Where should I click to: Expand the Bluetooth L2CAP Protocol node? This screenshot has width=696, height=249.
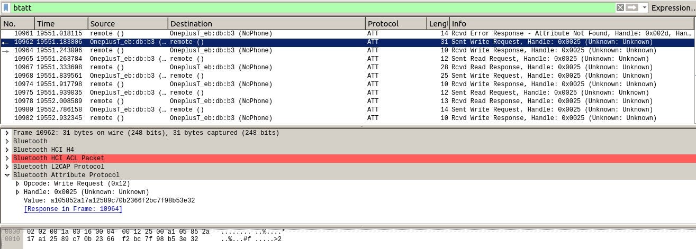pos(7,167)
